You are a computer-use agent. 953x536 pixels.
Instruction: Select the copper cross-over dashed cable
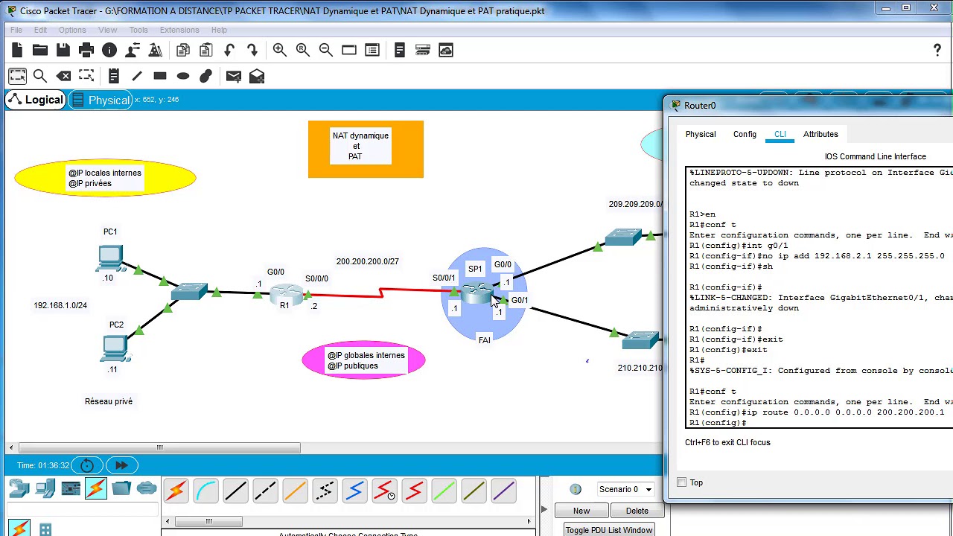click(x=266, y=491)
